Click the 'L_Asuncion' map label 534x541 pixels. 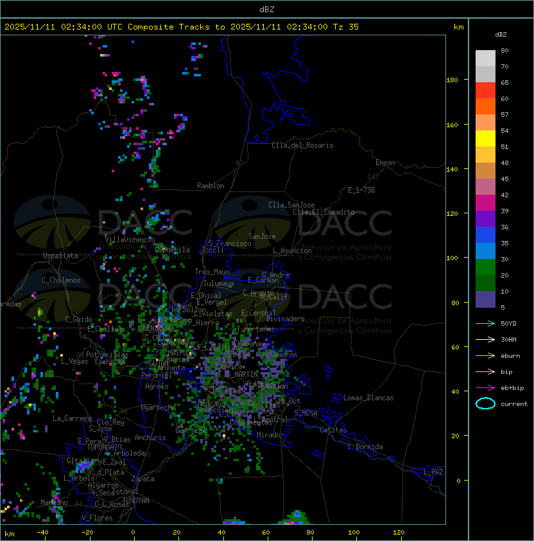coord(292,251)
